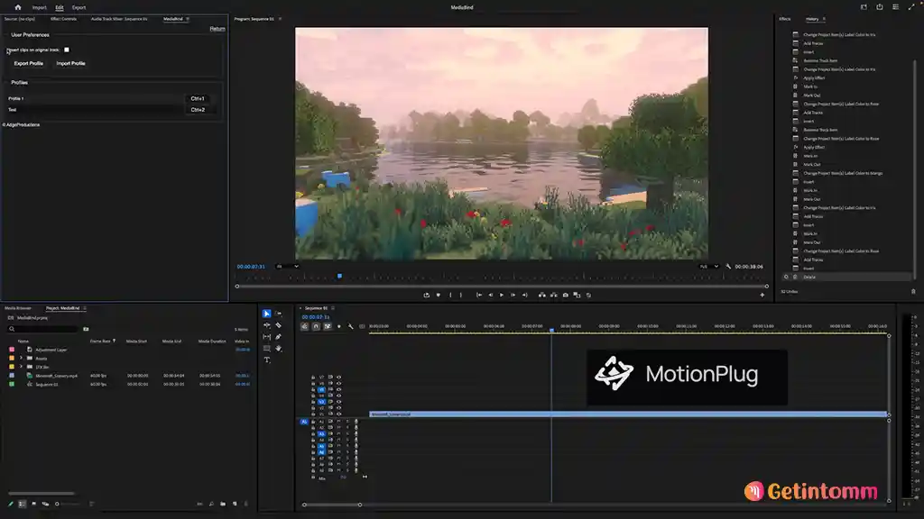Click Program monitor playhead marker
Viewport: 924px width, 519px height.
339,276
